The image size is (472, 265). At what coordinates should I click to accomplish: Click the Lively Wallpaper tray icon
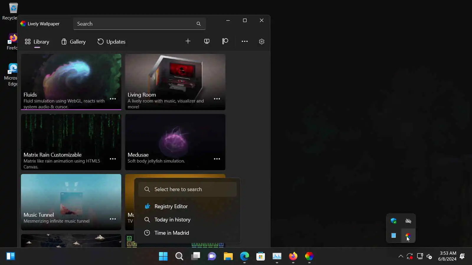click(x=408, y=236)
